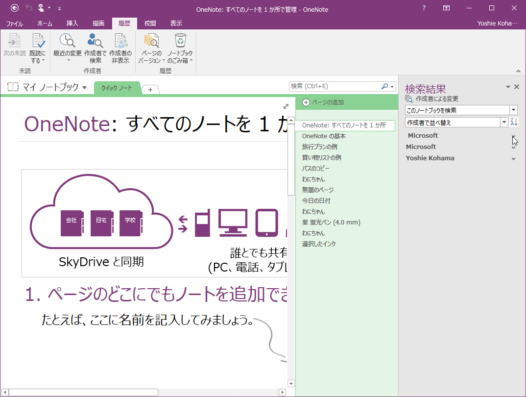This screenshot has height=397, width=526.
Task: Click the Yoshie Koha… account name
Action: coord(497,24)
